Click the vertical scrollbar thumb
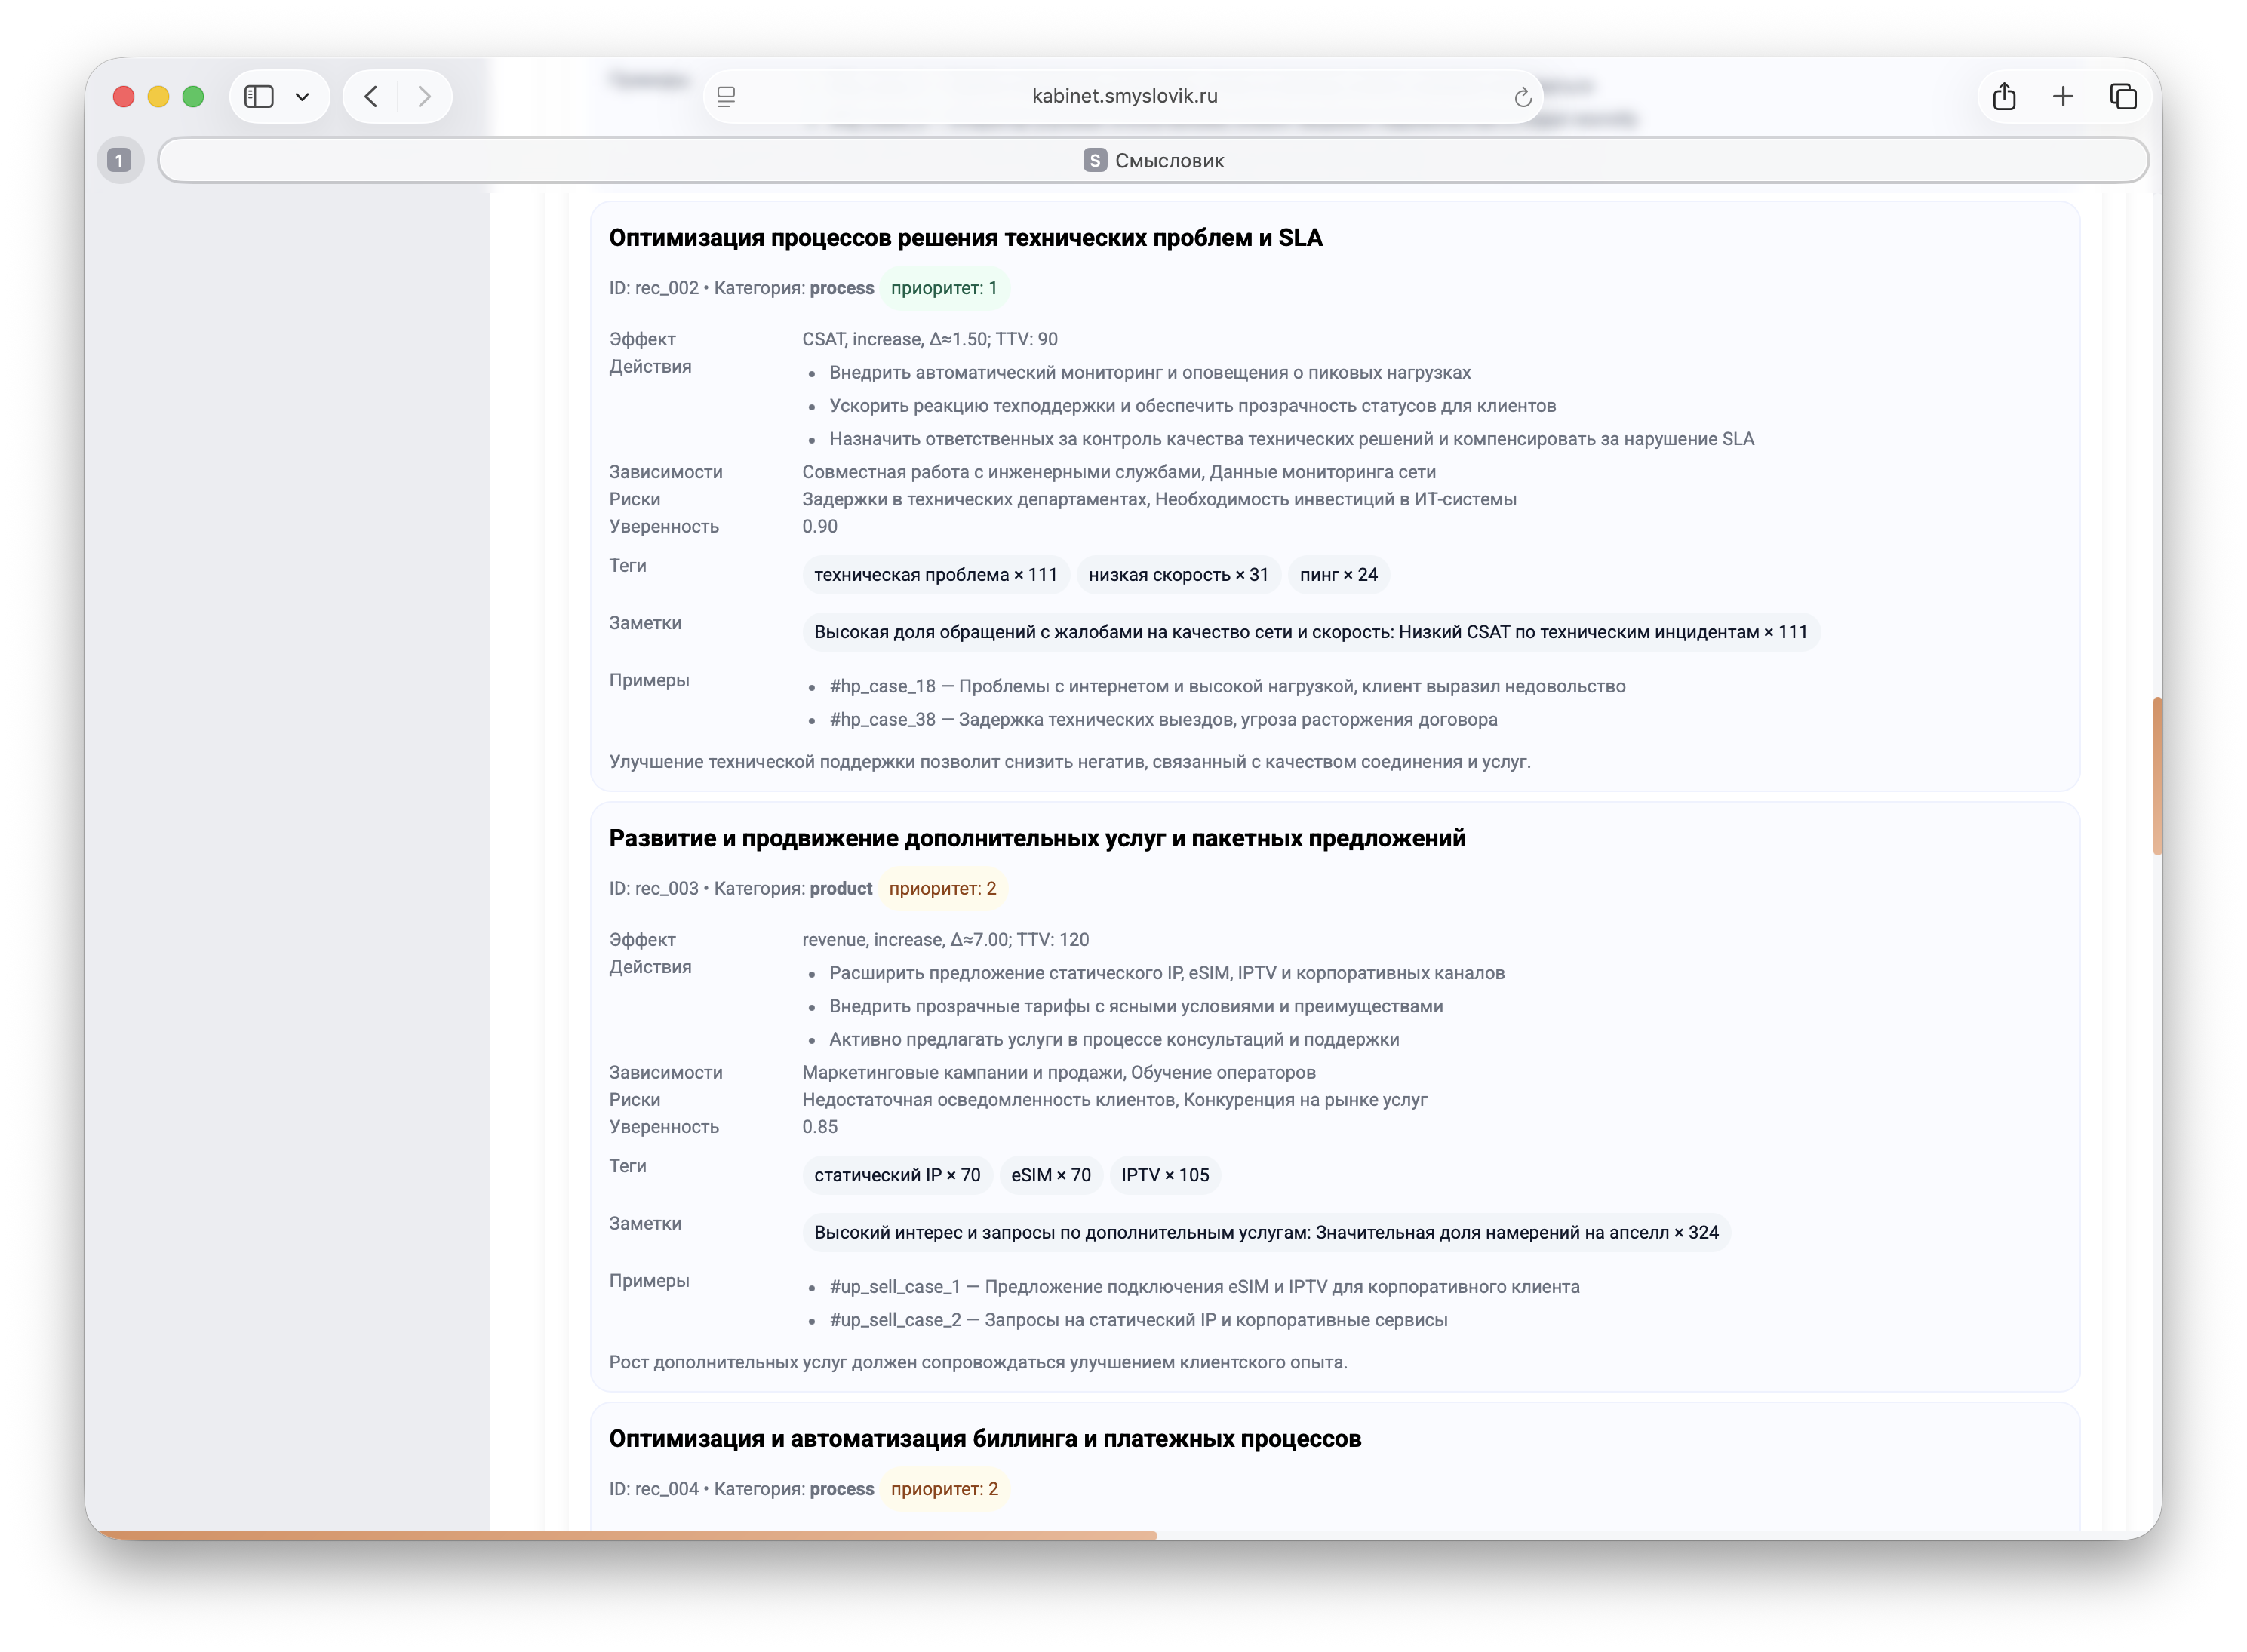This screenshot has width=2247, height=1652. click(2157, 775)
